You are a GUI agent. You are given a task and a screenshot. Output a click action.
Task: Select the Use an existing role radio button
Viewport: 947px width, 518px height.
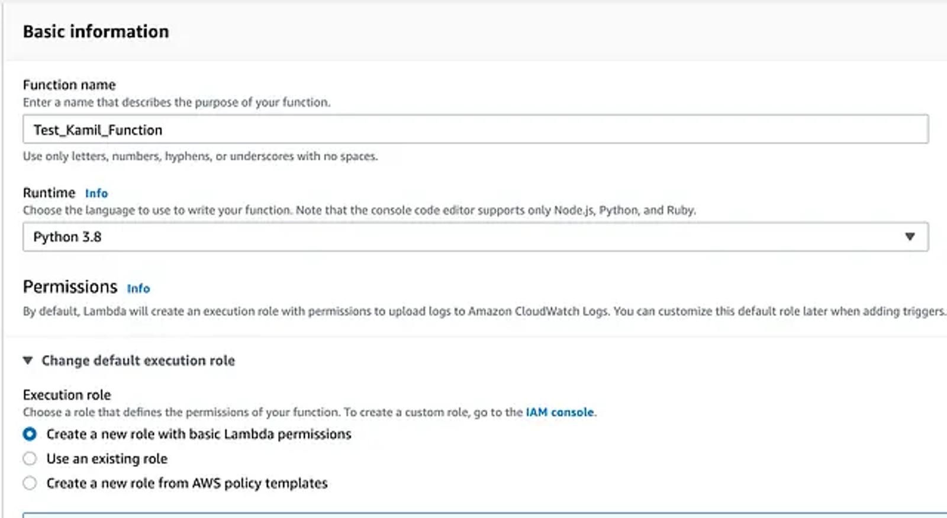click(x=30, y=459)
